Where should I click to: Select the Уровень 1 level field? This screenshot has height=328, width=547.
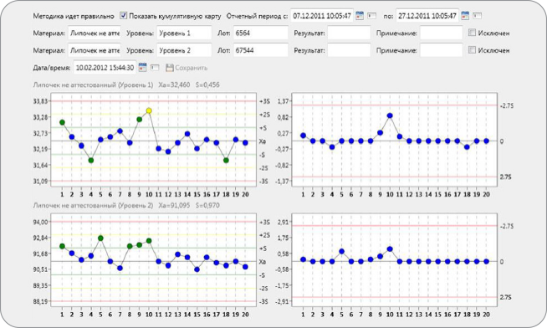click(x=184, y=33)
